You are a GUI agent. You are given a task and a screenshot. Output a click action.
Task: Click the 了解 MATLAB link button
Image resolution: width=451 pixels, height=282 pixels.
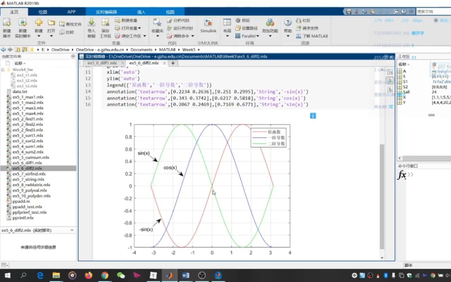click(312, 36)
